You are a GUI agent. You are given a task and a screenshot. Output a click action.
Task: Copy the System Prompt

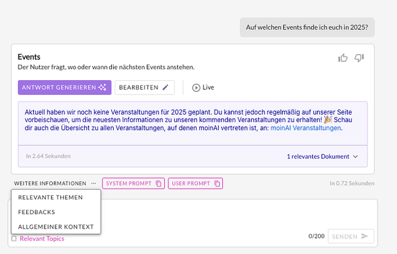tap(133, 183)
